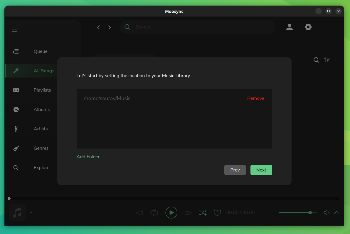Open the account profile icon
Screen dimensions: 350x234
pos(290,27)
